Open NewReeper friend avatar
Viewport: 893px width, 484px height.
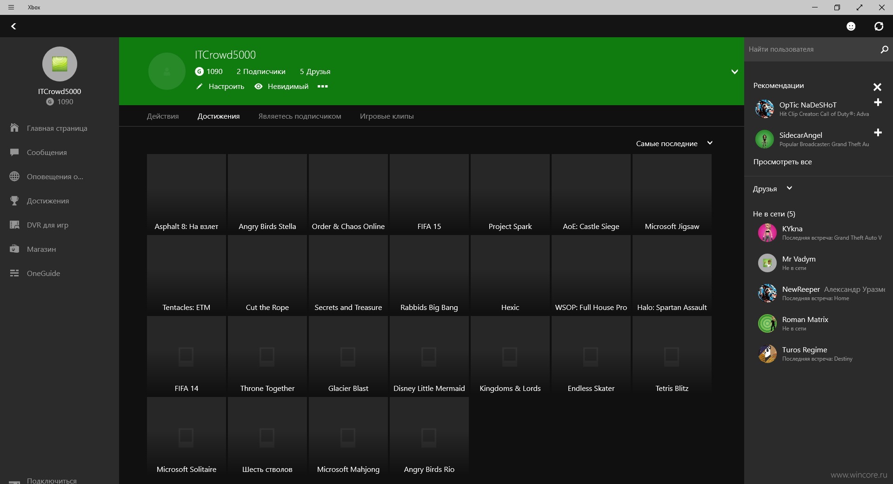pos(767,293)
